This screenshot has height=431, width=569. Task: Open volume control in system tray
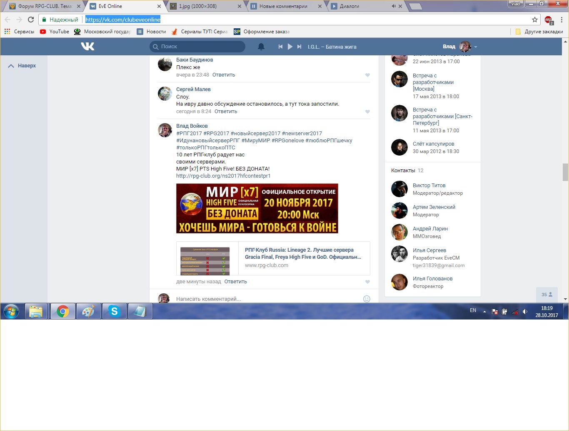point(525,312)
